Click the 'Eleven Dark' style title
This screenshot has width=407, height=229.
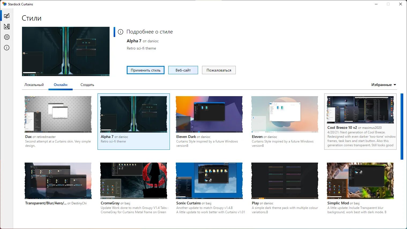[186, 137]
